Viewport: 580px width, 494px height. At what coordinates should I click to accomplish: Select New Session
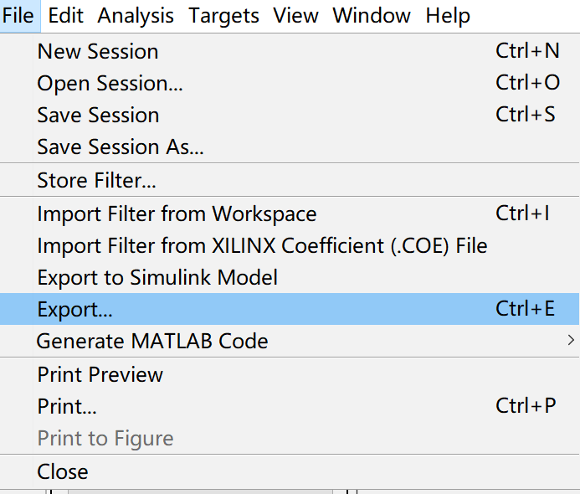coord(98,52)
